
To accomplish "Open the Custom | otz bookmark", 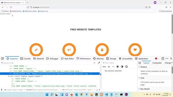I will [x=43, y=11].
